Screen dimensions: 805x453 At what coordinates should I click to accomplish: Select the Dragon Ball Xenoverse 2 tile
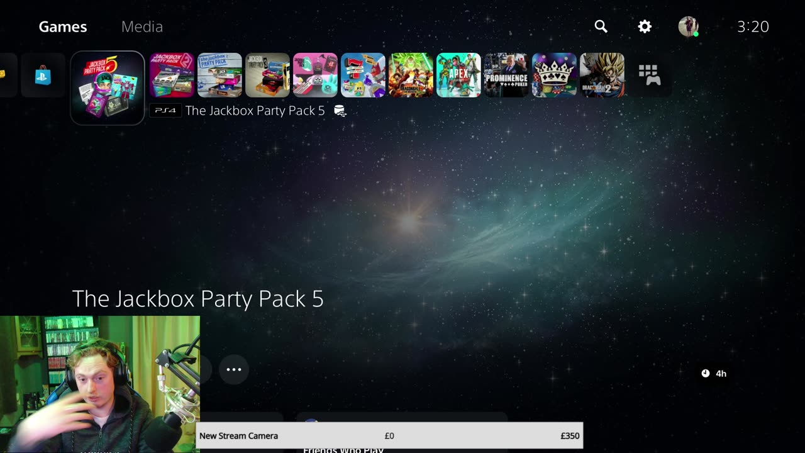[602, 75]
